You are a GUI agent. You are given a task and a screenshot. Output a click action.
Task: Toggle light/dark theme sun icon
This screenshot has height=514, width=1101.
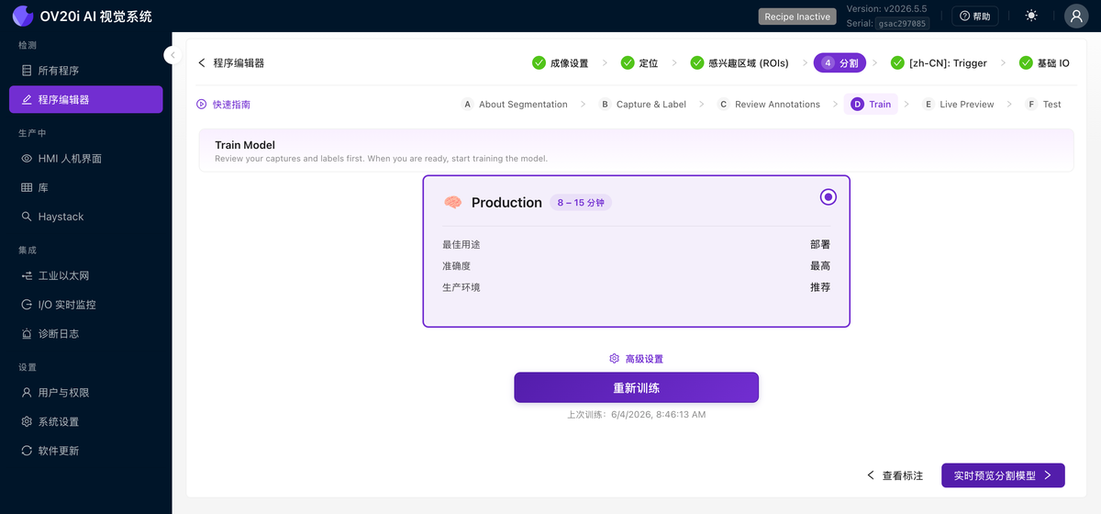(1031, 16)
